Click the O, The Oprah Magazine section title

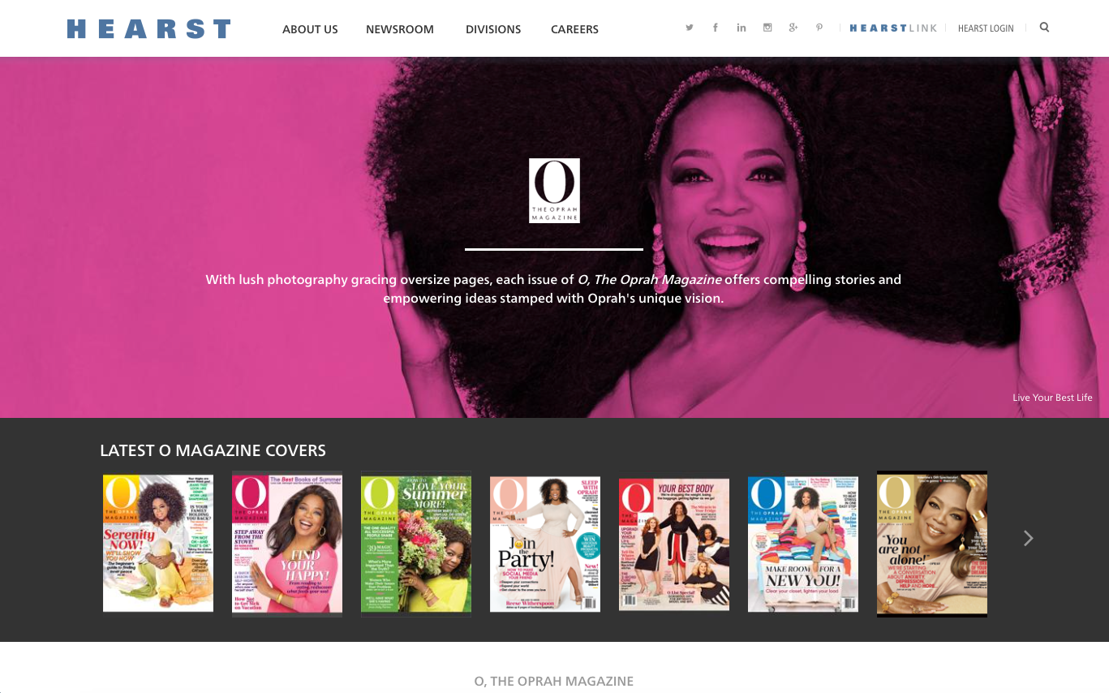coord(554,682)
